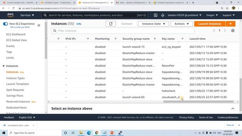Open the notifications bell
Image resolution: width=242 pixels, height=136 pixels.
coord(163,15)
